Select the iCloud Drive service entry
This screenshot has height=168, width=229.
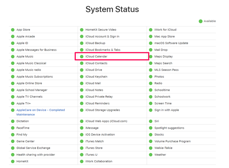pyautogui.click(x=94, y=70)
